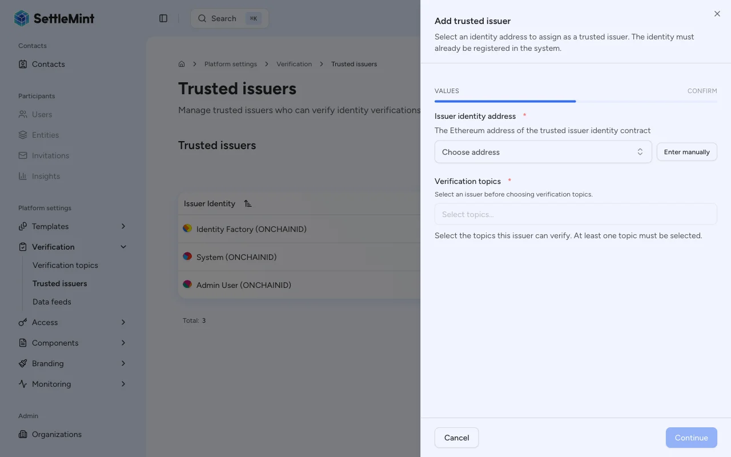Click the SettleMint logo icon
The image size is (731, 457).
[x=22, y=18]
